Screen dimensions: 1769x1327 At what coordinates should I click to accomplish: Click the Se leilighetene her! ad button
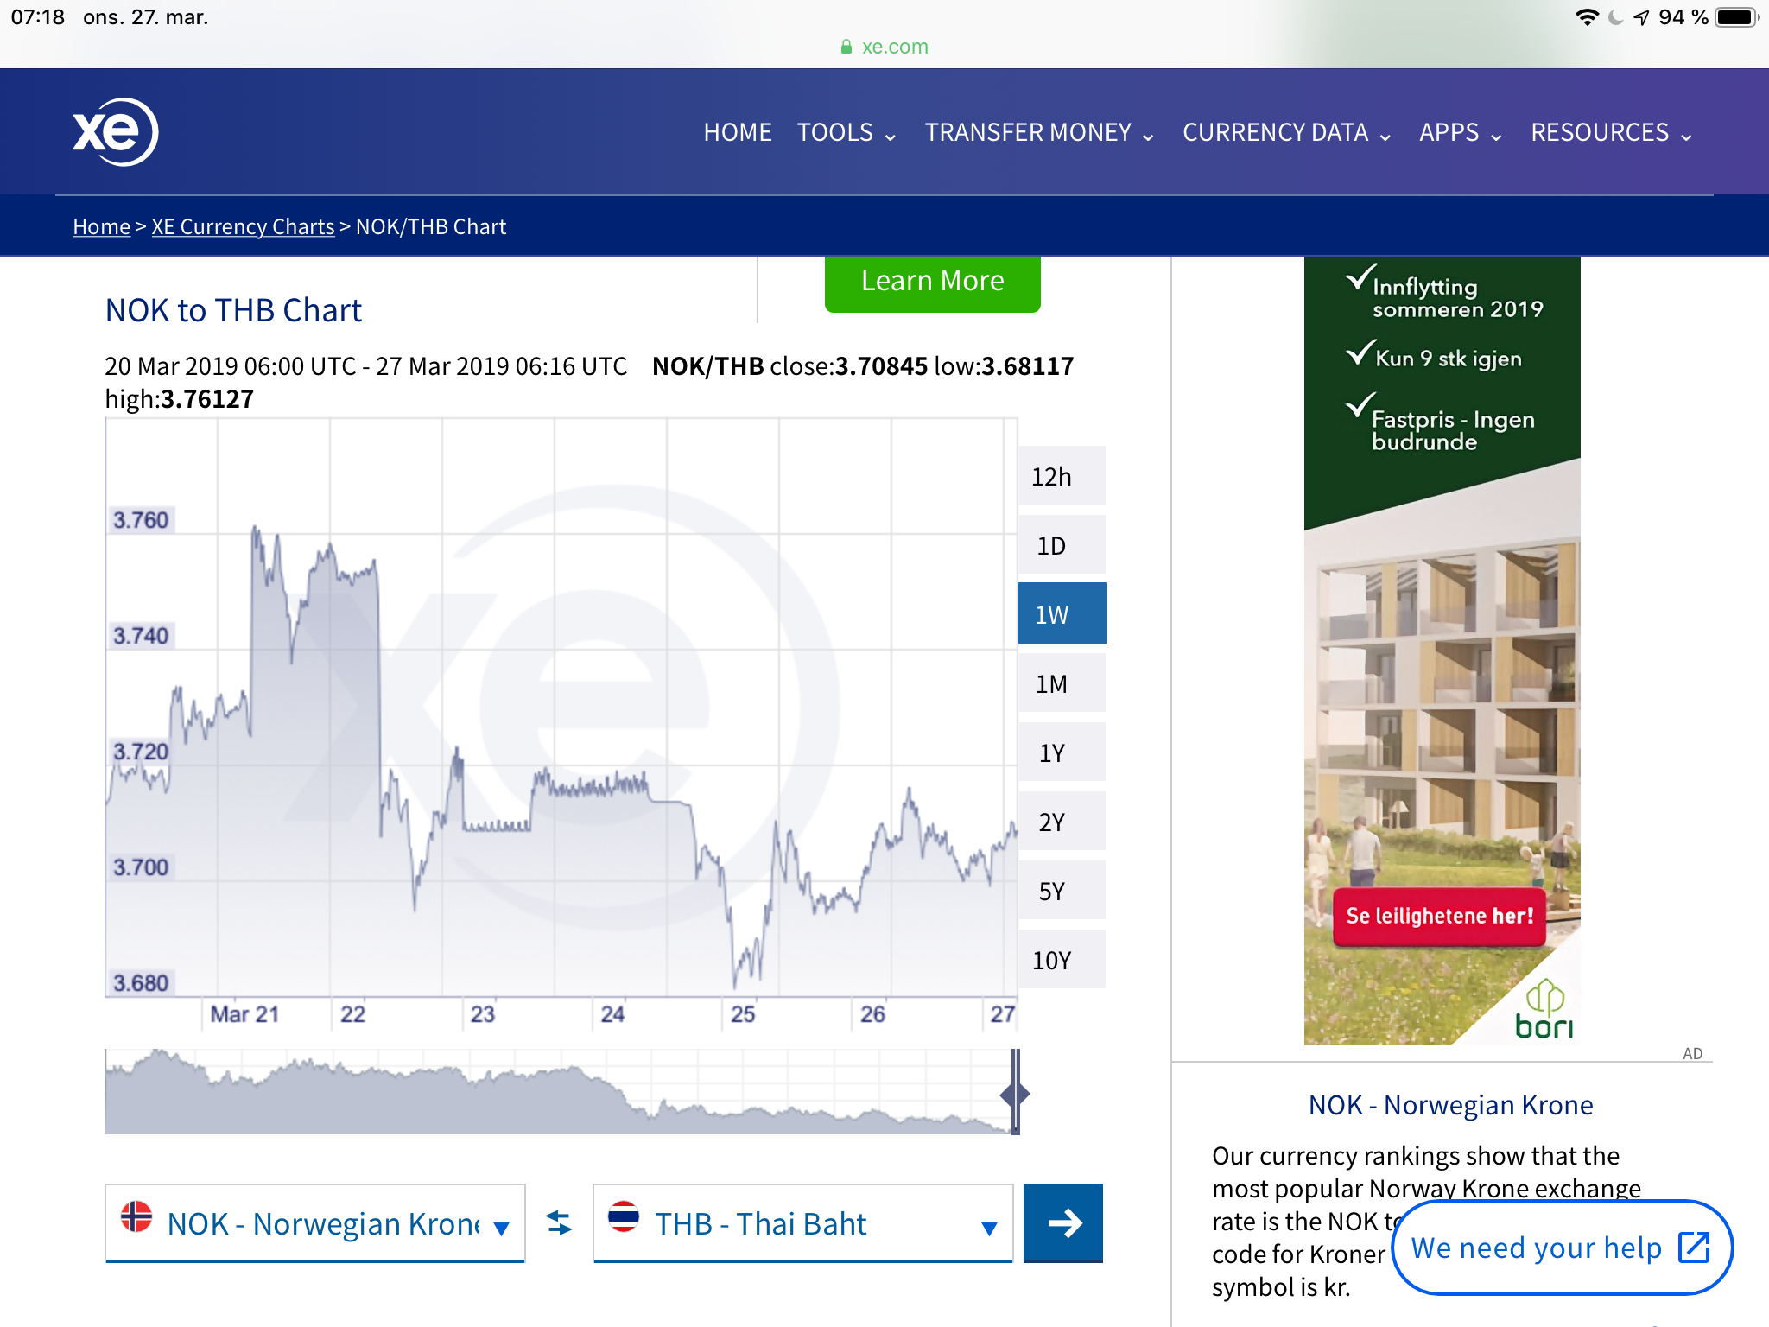[x=1439, y=916]
